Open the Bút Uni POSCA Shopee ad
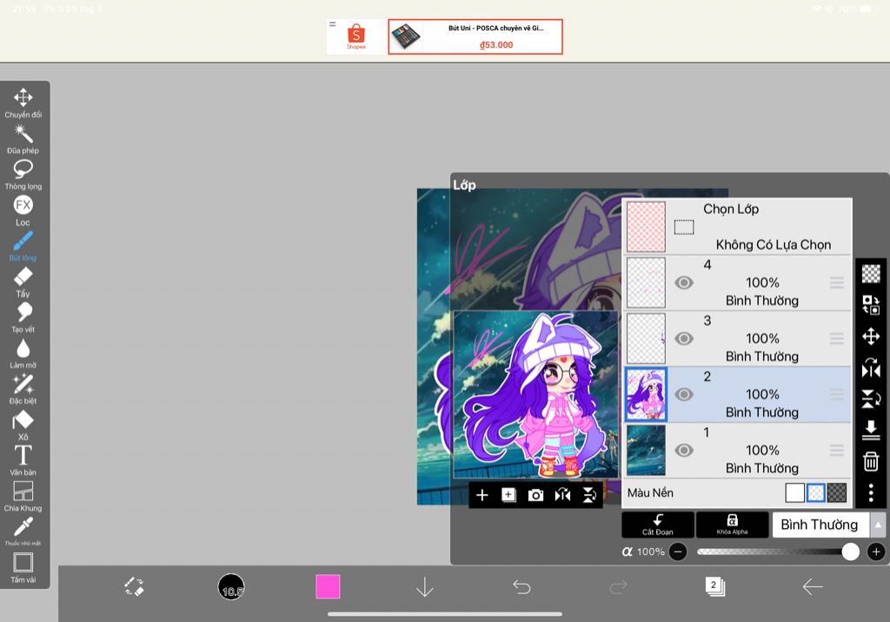 coord(475,37)
